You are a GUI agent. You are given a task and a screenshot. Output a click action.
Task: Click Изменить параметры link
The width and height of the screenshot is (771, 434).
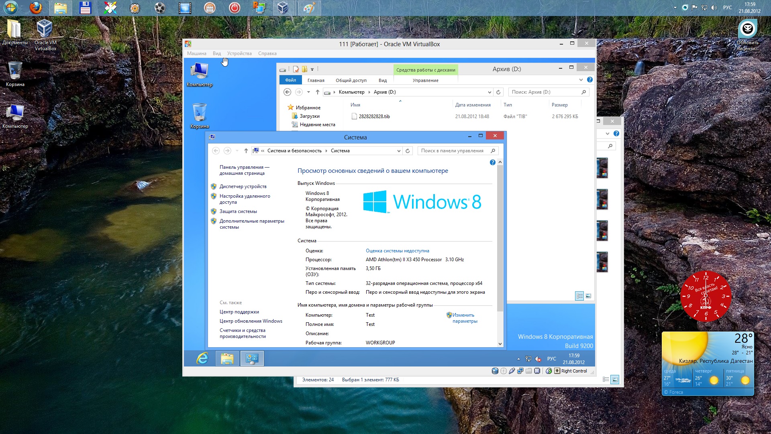click(465, 318)
